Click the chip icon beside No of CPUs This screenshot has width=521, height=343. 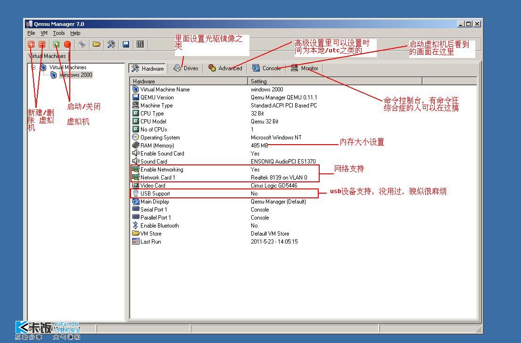(136, 129)
